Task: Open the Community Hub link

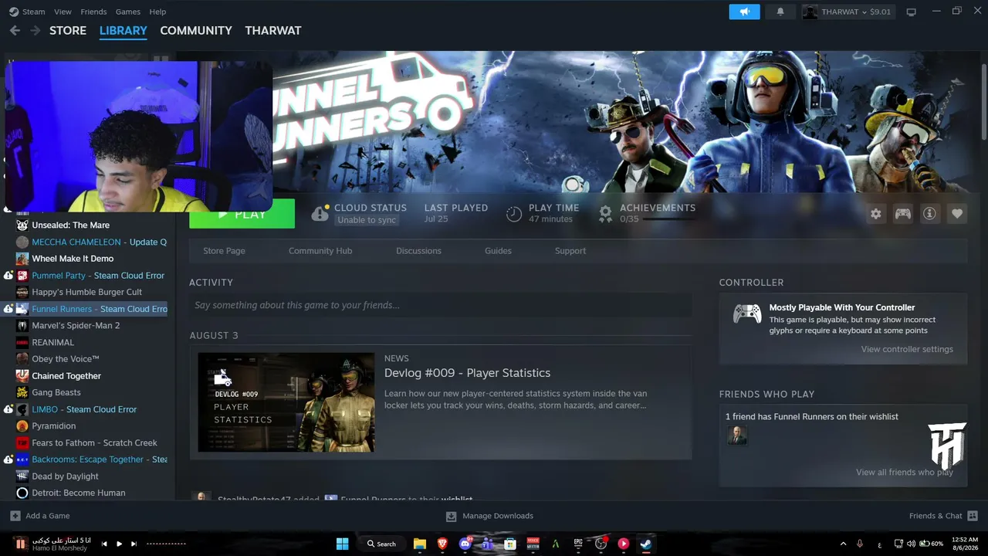Action: click(320, 251)
